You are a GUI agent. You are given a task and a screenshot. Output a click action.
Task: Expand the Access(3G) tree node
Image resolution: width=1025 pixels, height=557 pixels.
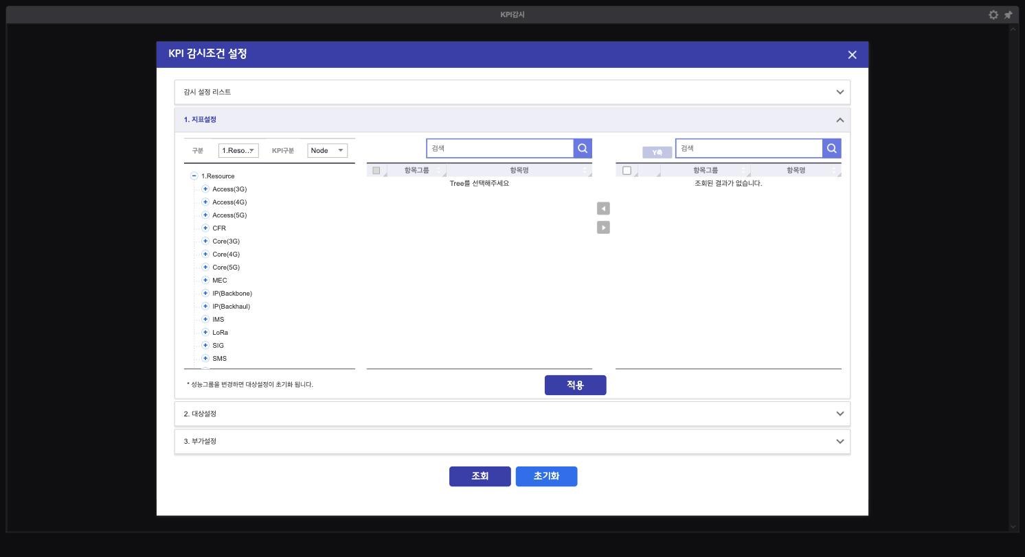pos(205,189)
